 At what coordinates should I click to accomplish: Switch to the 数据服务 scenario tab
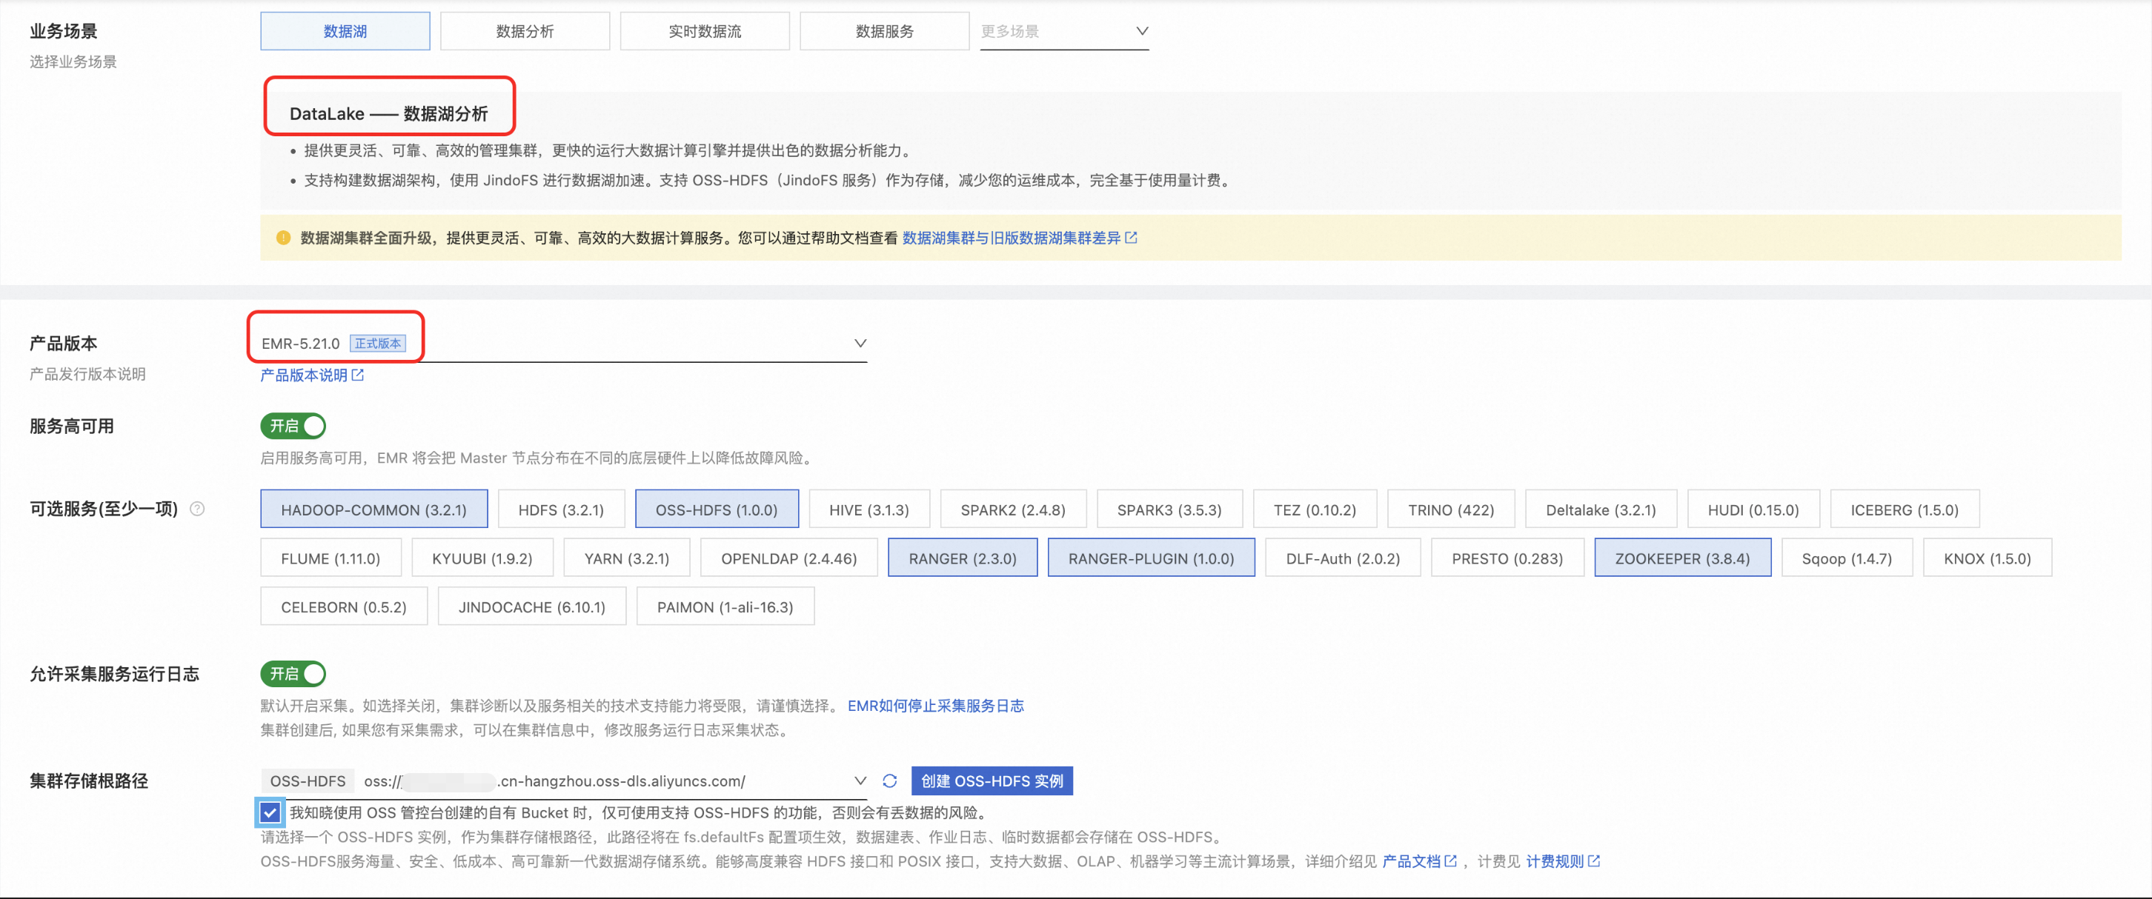pos(885,31)
